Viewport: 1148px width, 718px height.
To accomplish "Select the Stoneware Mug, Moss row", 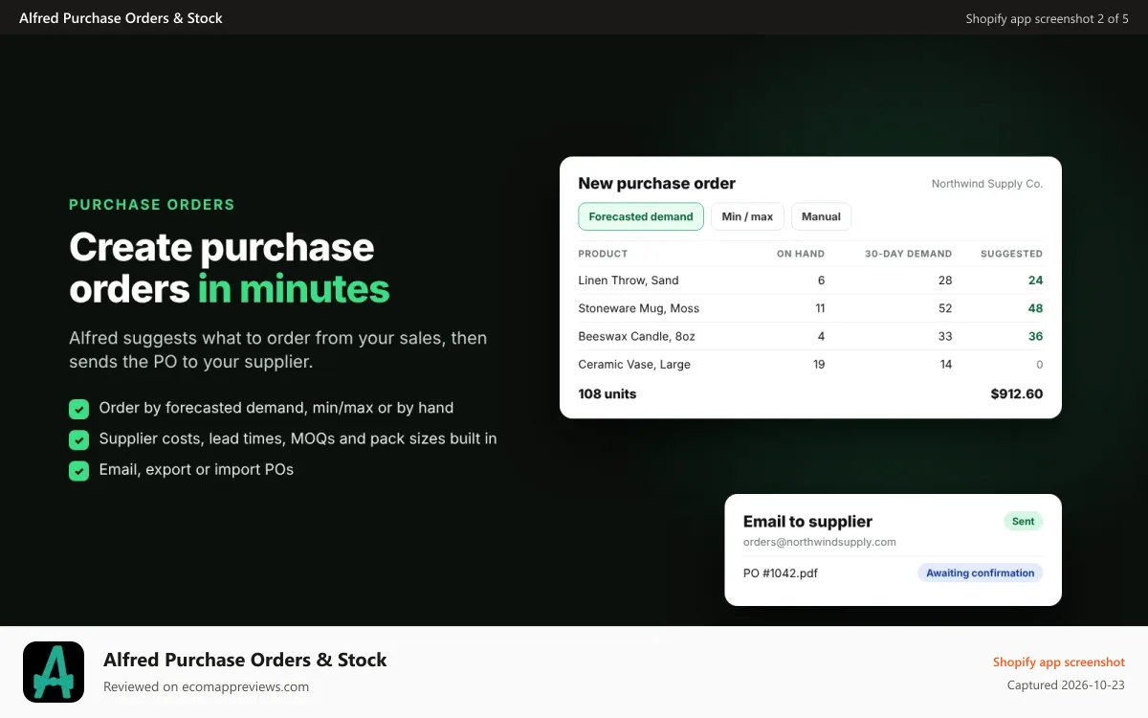I will (810, 308).
